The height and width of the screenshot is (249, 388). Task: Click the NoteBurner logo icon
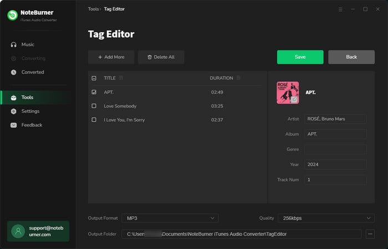[x=12, y=15]
